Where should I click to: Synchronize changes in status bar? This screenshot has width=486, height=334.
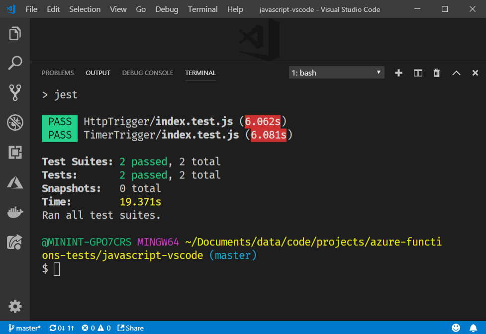[x=62, y=328]
